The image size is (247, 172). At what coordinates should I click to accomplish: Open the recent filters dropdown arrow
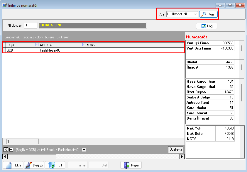(x=84, y=149)
